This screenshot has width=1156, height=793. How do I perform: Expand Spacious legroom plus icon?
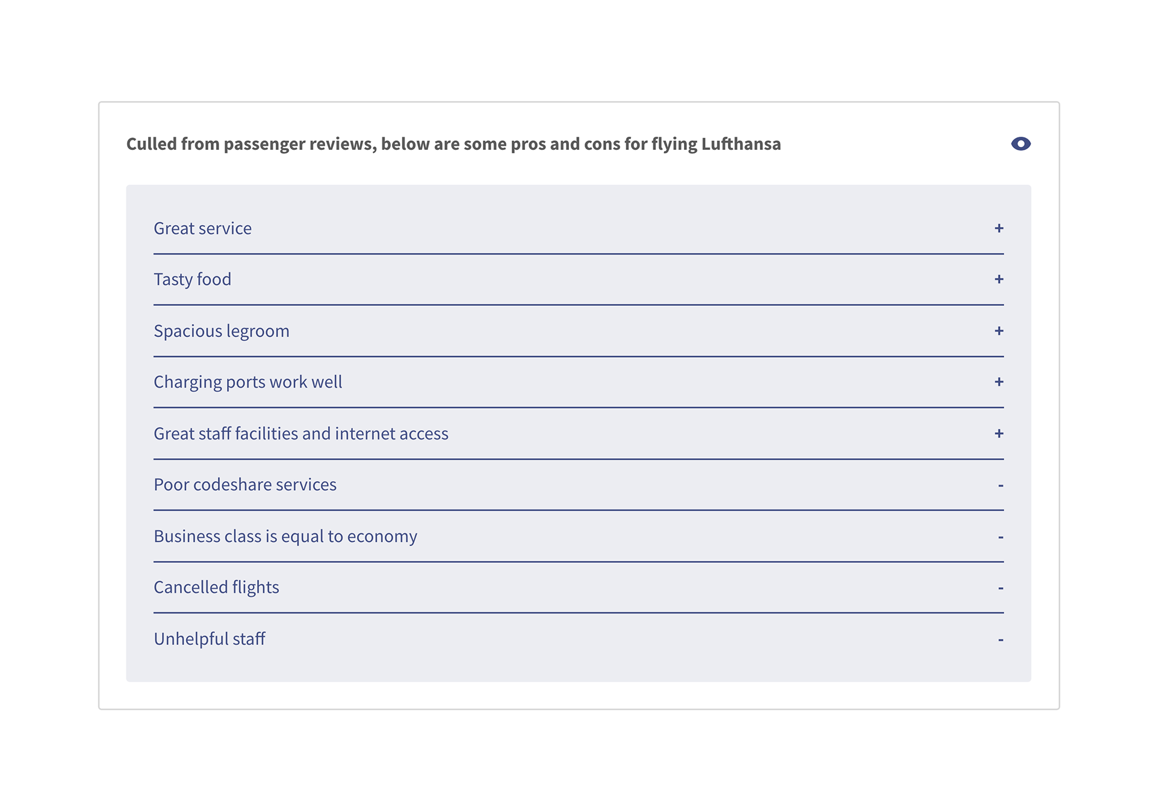(x=999, y=331)
